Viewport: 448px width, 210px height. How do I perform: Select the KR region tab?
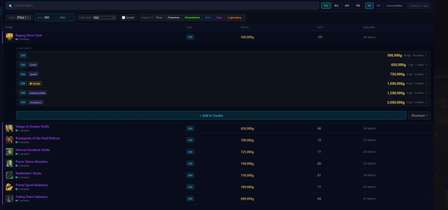(x=347, y=6)
